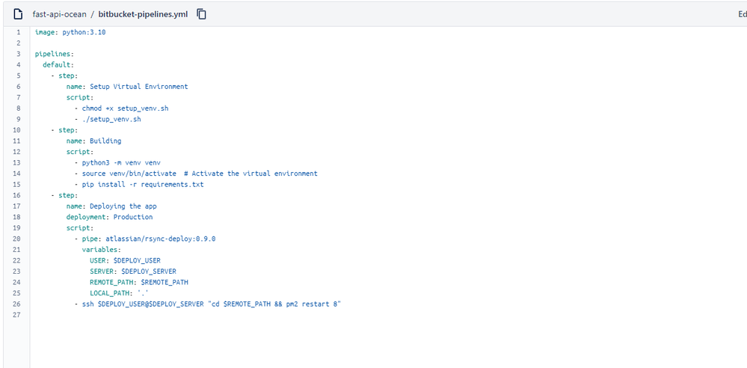Click the 'pipelines:' key
This screenshot has height=368, width=747.
pyautogui.click(x=55, y=54)
